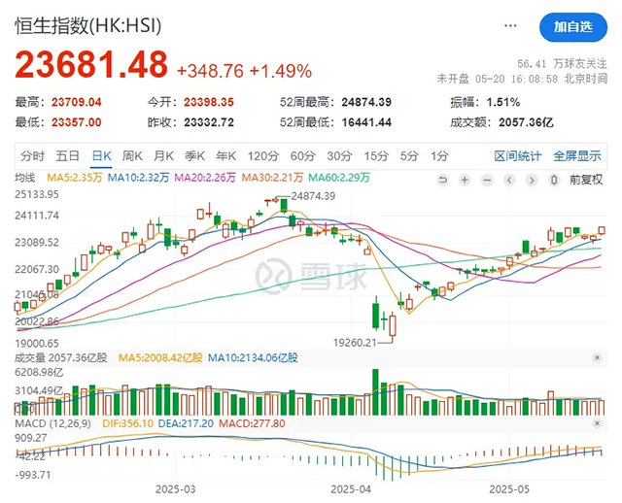
Task: Zoom in on chart with plus icon
Action: point(465,181)
